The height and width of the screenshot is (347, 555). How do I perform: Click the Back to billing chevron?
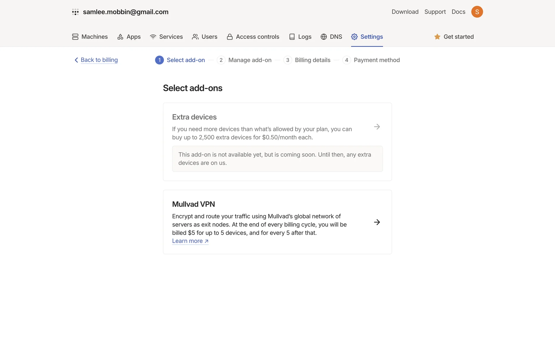pos(76,60)
